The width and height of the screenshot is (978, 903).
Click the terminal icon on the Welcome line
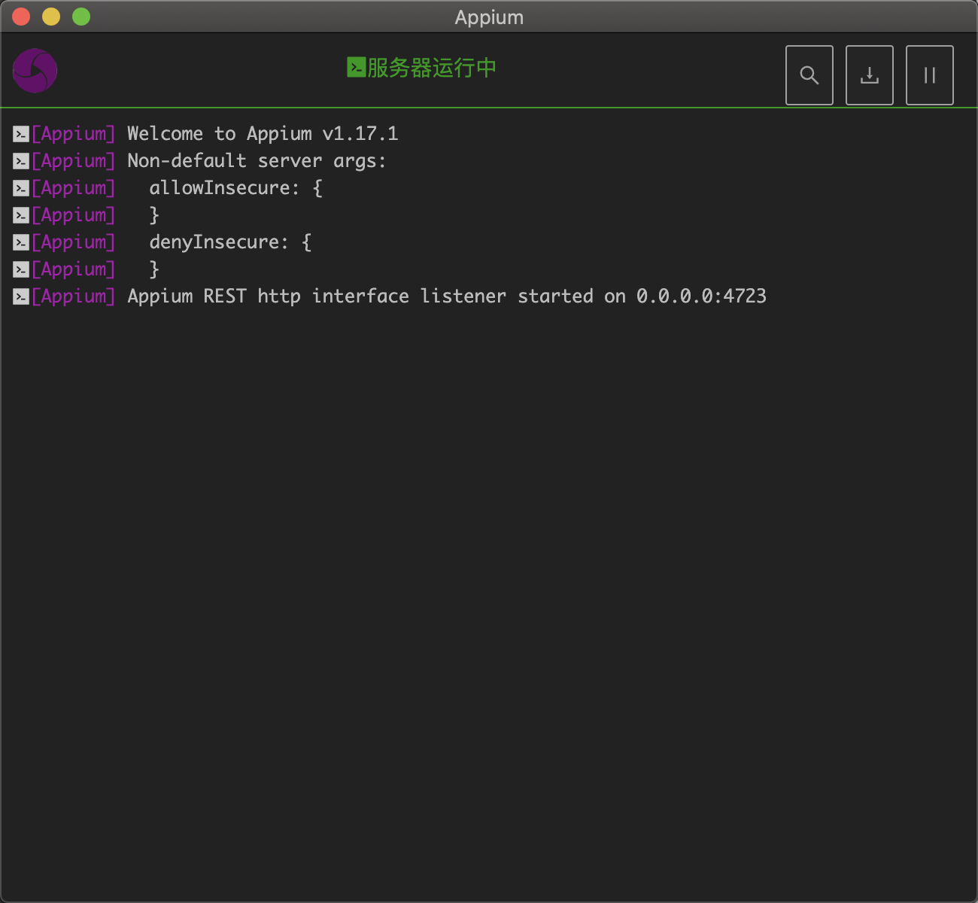point(21,134)
